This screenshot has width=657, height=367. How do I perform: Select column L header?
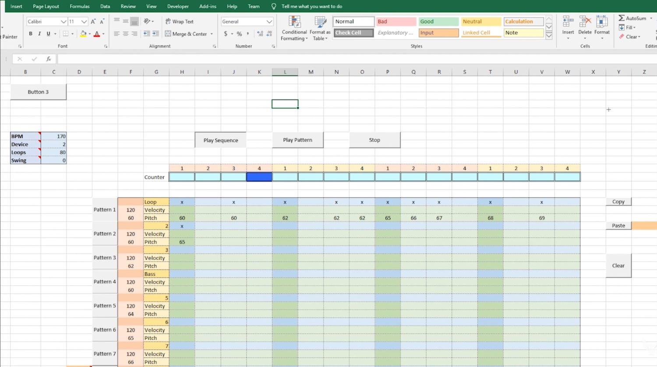[x=285, y=72]
